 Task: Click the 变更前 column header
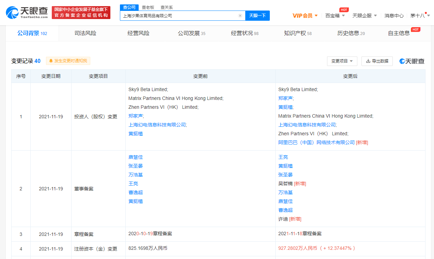tap(200, 76)
